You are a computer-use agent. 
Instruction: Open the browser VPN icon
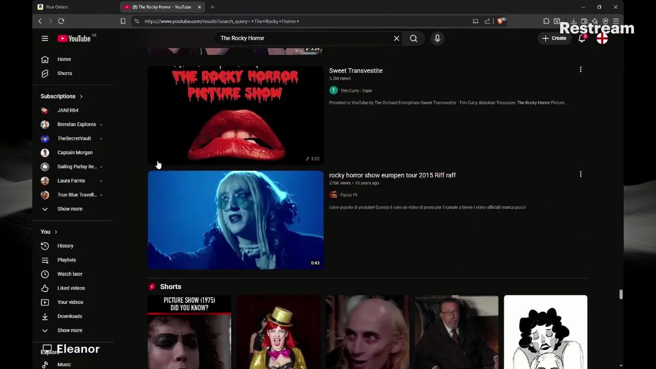tap(605, 21)
